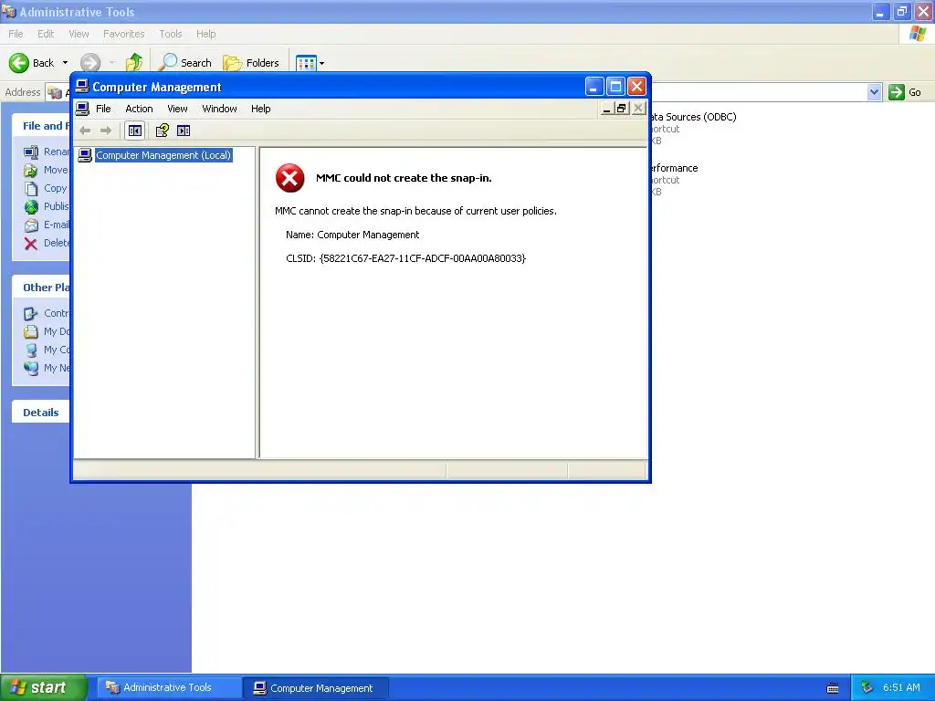Click Forward button in Administrative Tools toolbar
935x701 pixels.
(90, 63)
